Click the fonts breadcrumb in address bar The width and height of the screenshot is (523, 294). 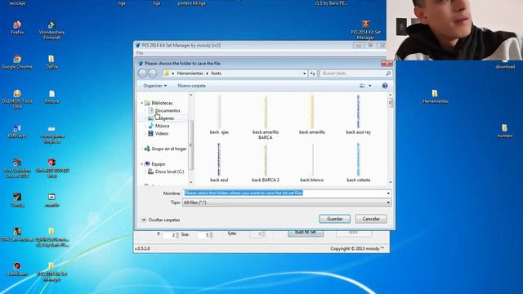[216, 73]
